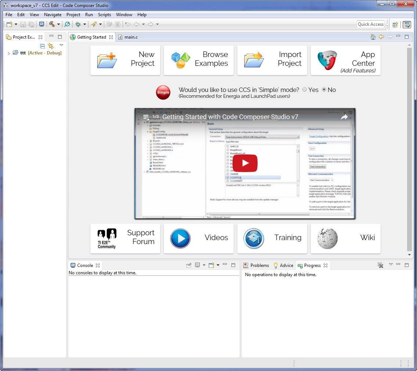The image size is (417, 371).
Task: Switch to the Advice tab
Action: (284, 265)
